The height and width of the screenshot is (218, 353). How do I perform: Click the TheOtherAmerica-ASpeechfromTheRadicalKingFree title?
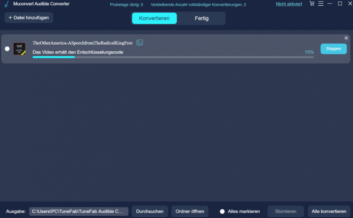click(83, 43)
